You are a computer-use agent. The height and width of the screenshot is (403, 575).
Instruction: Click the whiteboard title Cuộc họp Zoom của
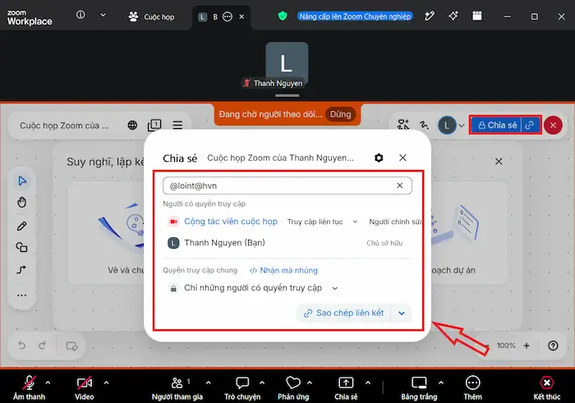[x=65, y=126]
